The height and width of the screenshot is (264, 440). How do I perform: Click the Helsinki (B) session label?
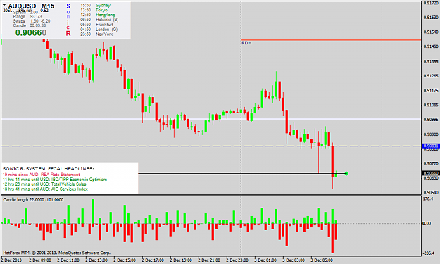tap(107, 20)
